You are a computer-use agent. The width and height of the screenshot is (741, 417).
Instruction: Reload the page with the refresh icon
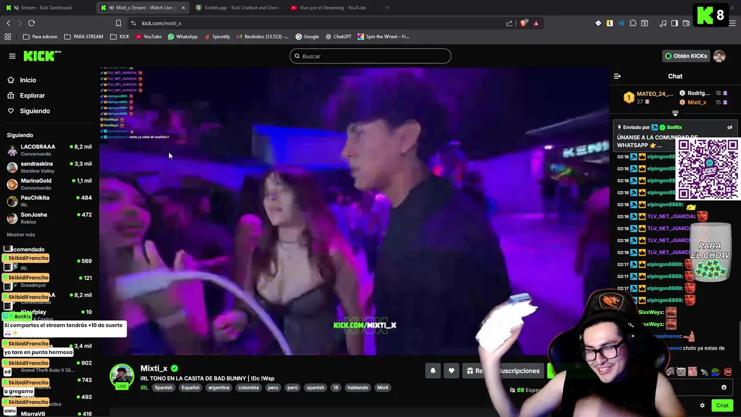pyautogui.click(x=31, y=23)
